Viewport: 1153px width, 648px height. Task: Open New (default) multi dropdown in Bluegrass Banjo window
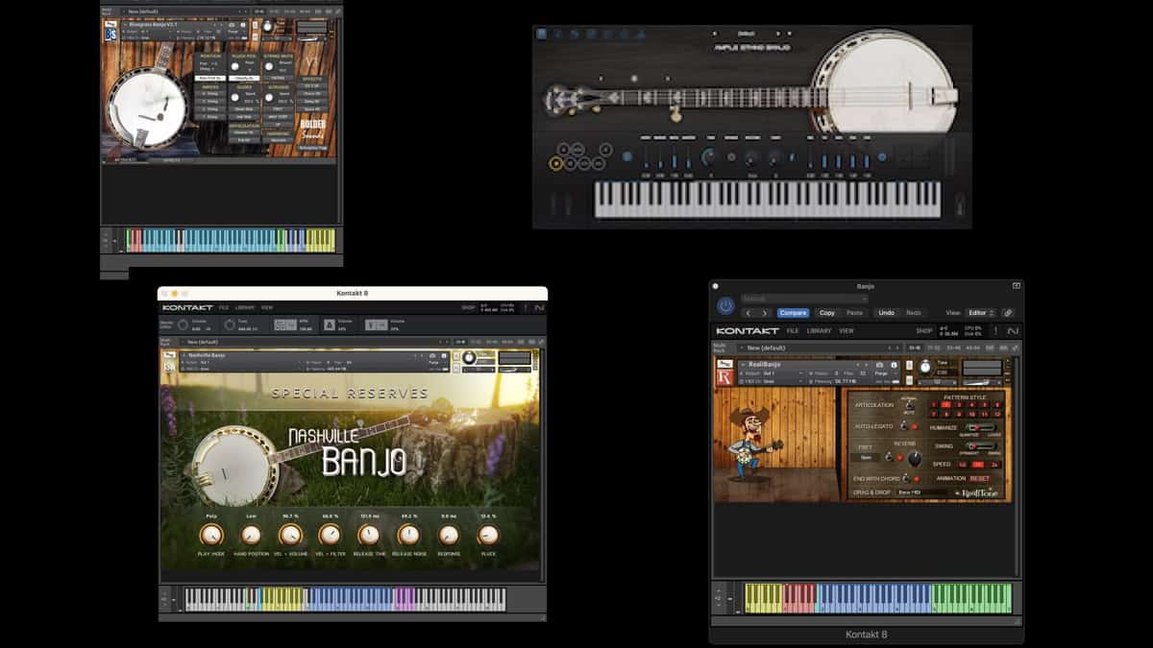click(x=182, y=12)
